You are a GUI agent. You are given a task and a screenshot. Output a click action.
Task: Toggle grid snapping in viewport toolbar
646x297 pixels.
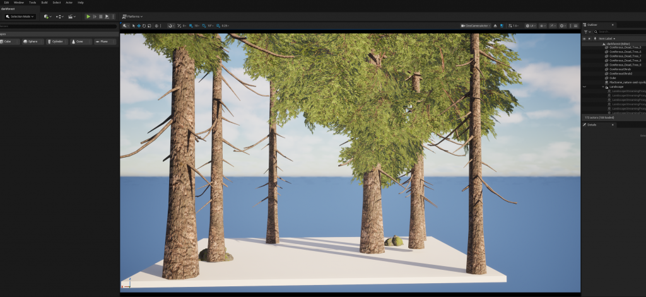(192, 26)
